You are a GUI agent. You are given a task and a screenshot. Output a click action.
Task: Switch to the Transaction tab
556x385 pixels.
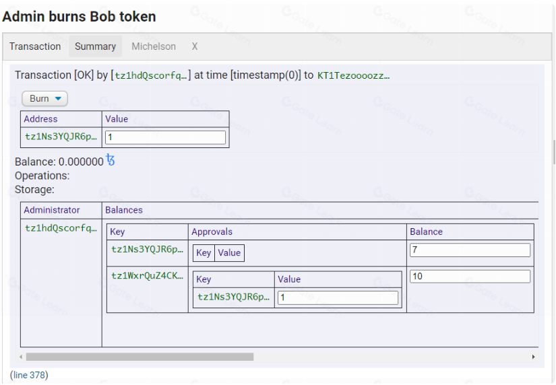point(35,46)
